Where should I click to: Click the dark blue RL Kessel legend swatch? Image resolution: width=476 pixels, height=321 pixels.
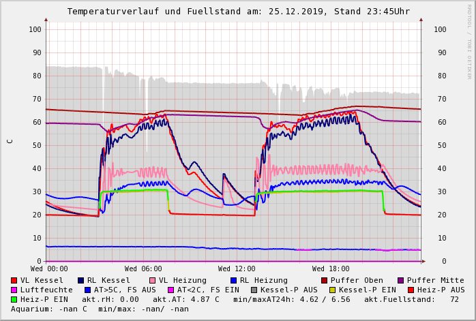tap(80, 281)
